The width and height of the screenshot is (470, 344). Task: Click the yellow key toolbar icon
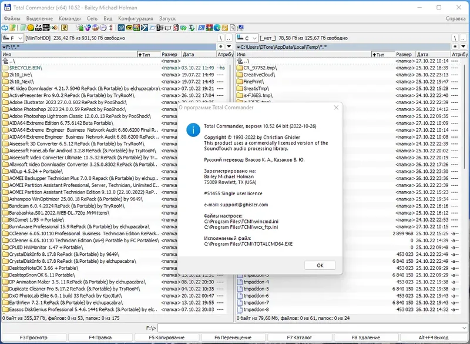225,28
